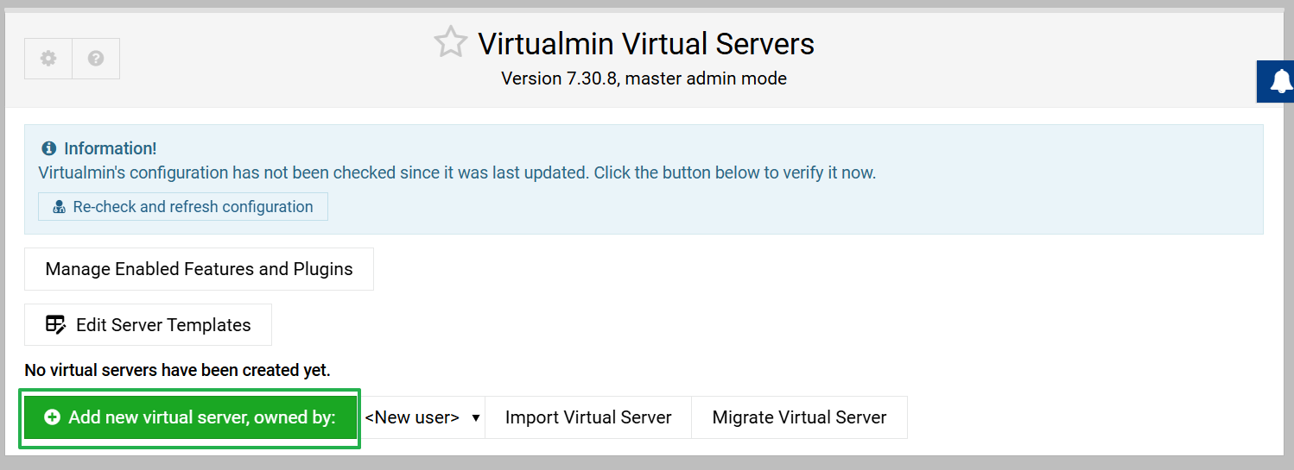This screenshot has height=470, width=1294.
Task: Click the configuration not checked notice text
Action: [457, 172]
